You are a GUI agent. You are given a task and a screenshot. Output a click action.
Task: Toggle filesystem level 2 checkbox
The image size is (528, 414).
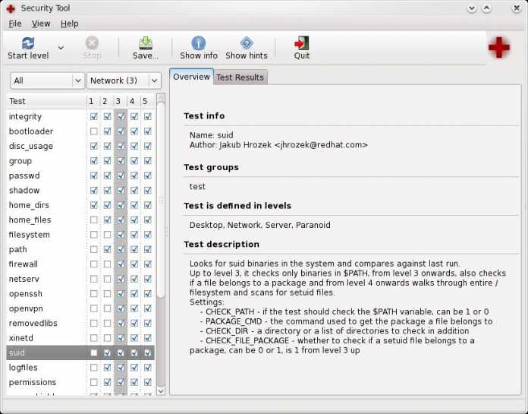[108, 235]
